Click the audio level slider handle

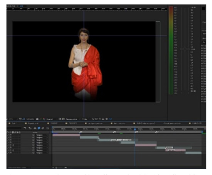[x=185, y=49]
